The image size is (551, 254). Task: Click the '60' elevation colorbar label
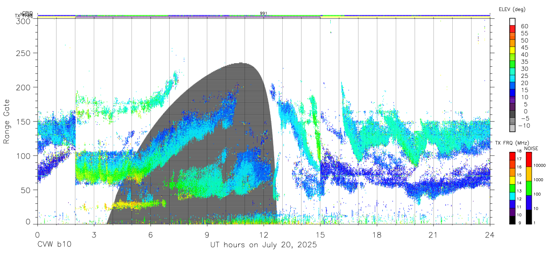coord(525,26)
